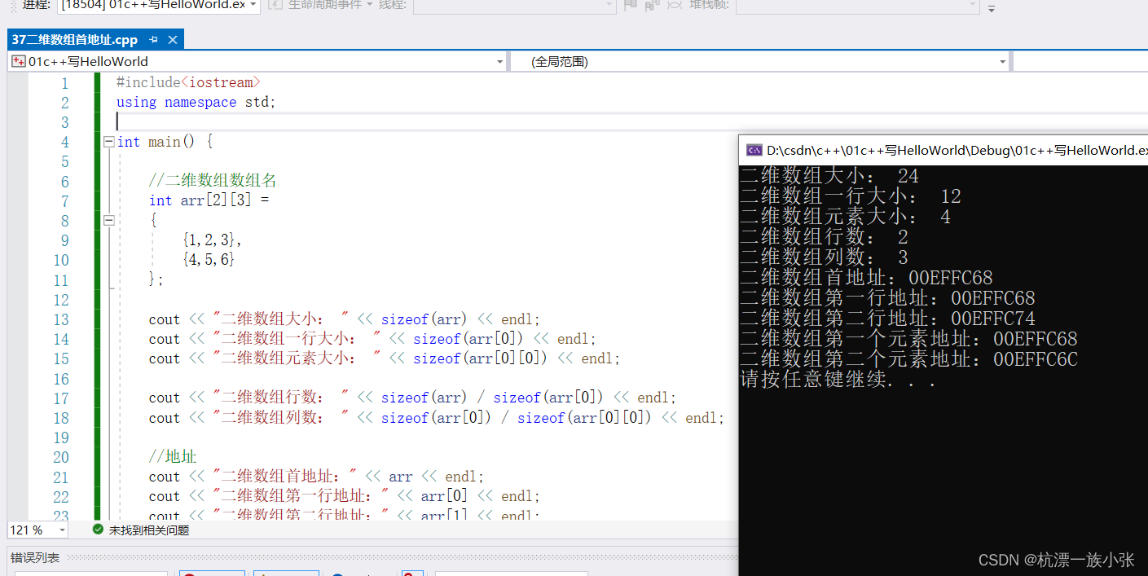The image size is (1148, 576).
Task: Click console output 二维数组一行大小： 12
Action: click(851, 196)
